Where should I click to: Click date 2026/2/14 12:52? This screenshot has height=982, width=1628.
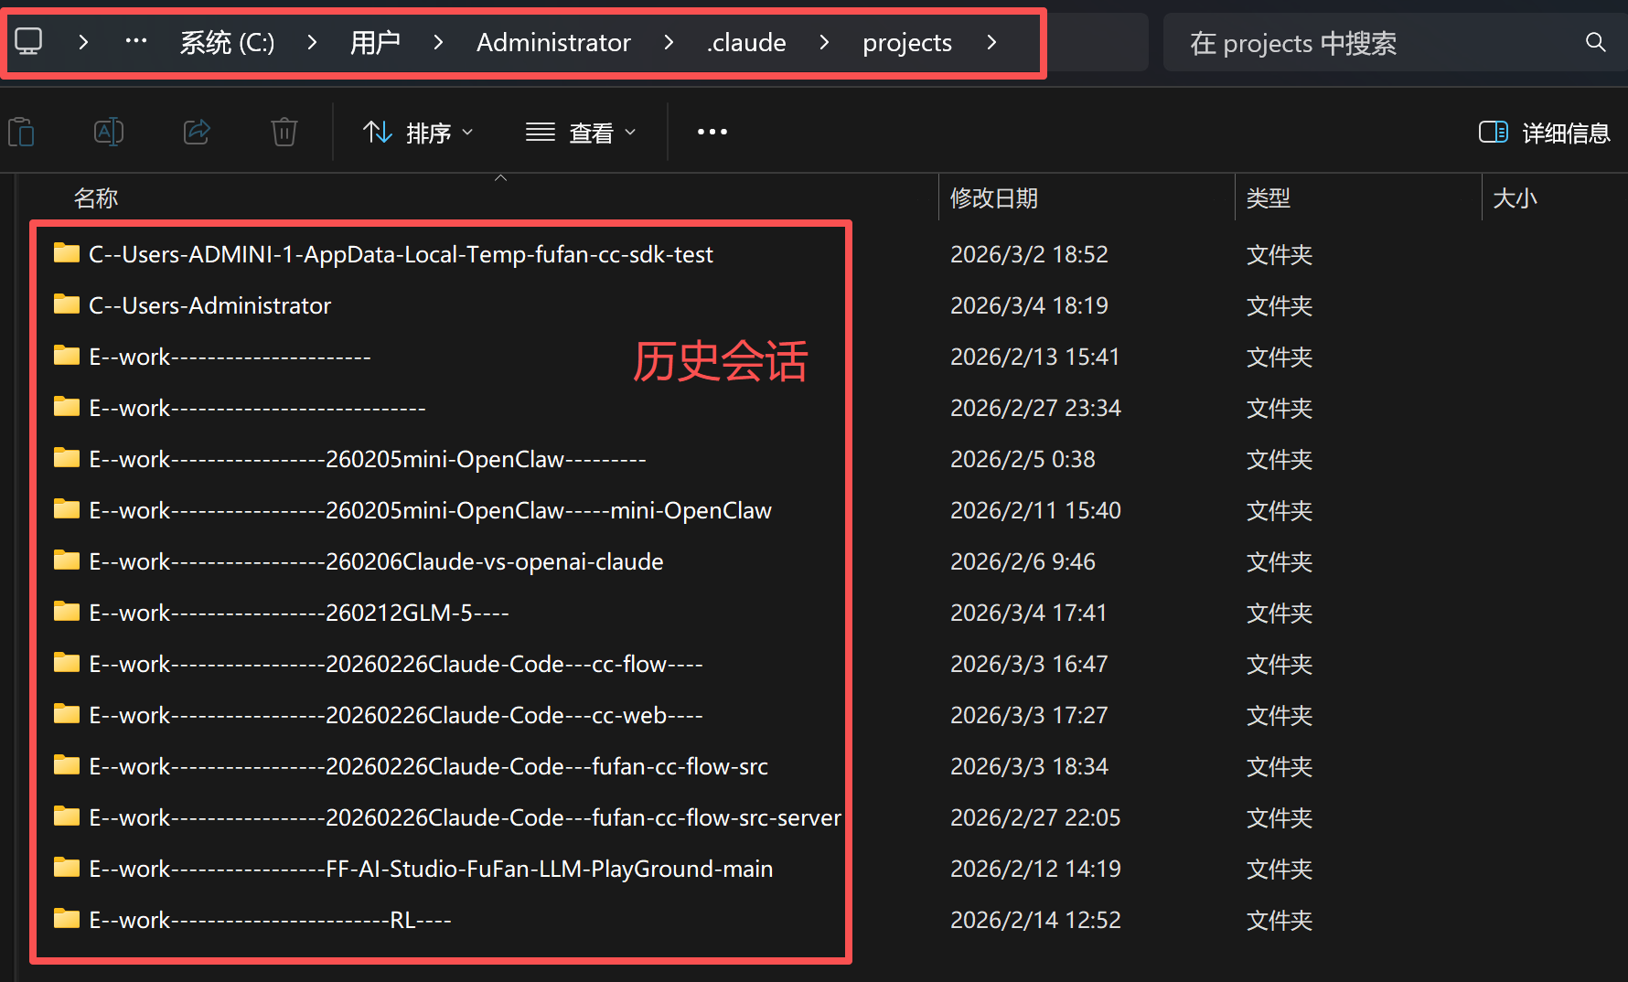pyautogui.click(x=1035, y=920)
